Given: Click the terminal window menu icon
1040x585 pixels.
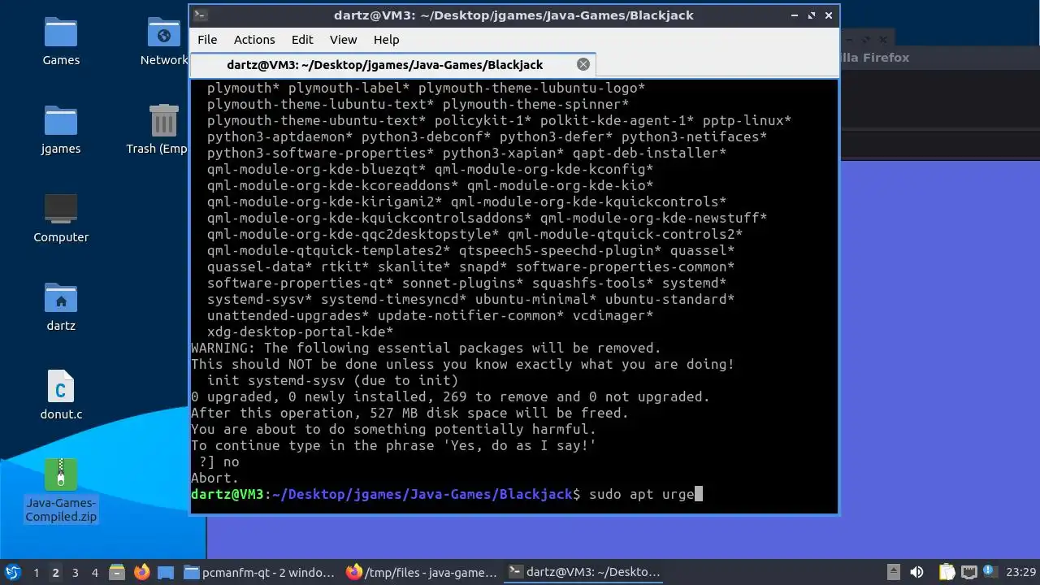Looking at the screenshot, I should 201,15.
